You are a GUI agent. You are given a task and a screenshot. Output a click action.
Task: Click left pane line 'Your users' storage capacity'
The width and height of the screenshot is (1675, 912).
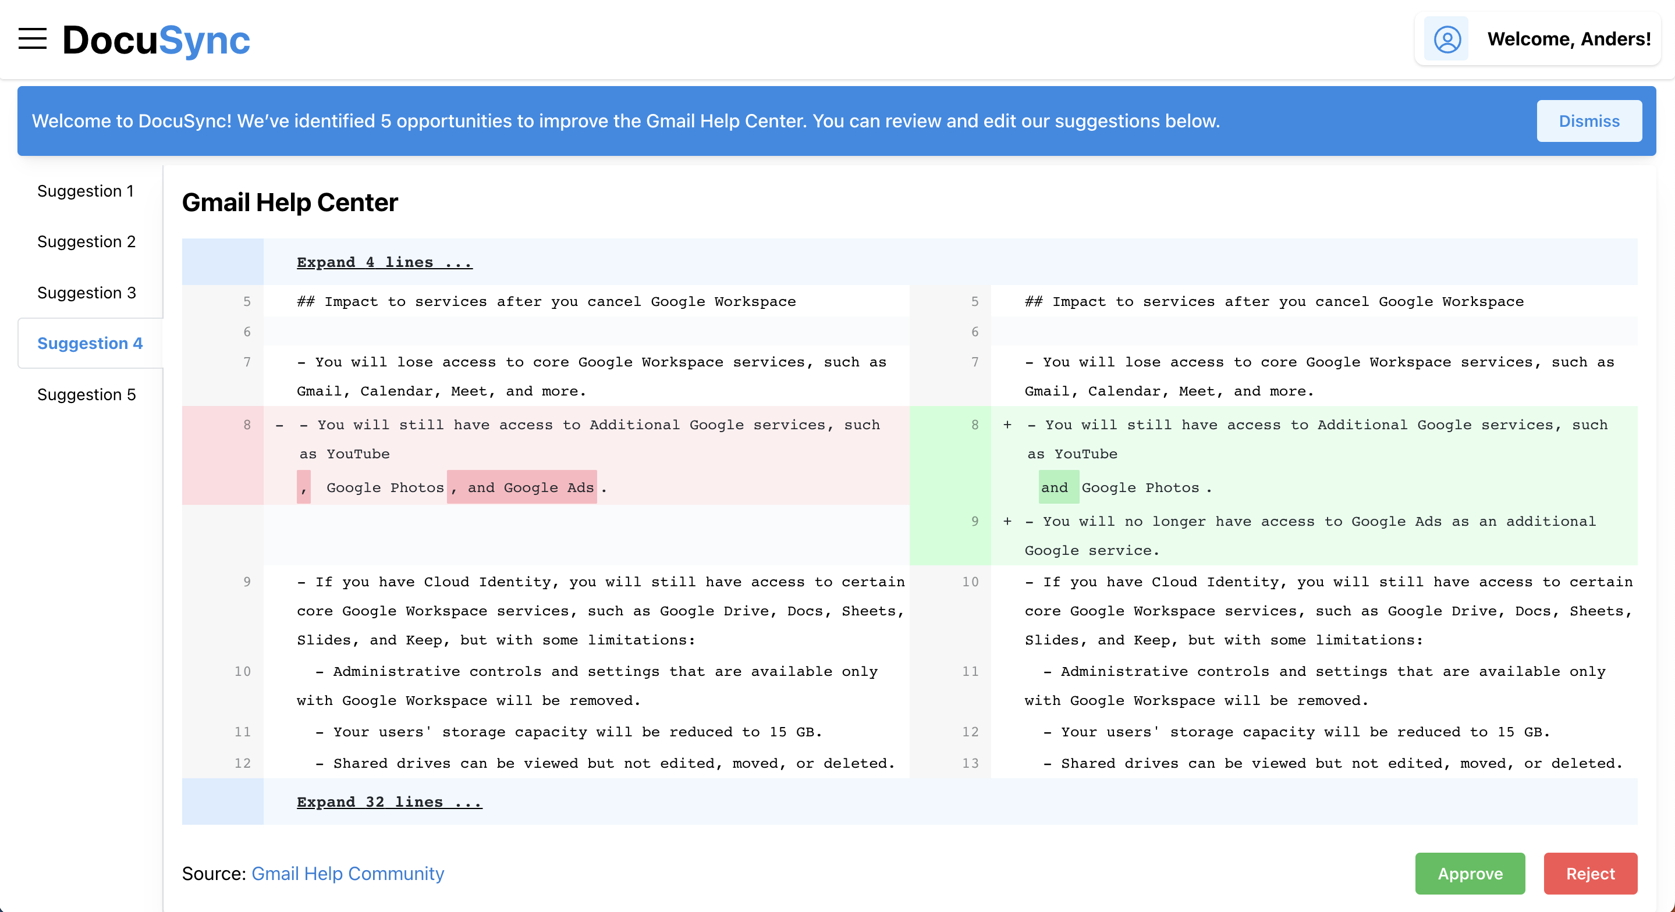pos(568,732)
